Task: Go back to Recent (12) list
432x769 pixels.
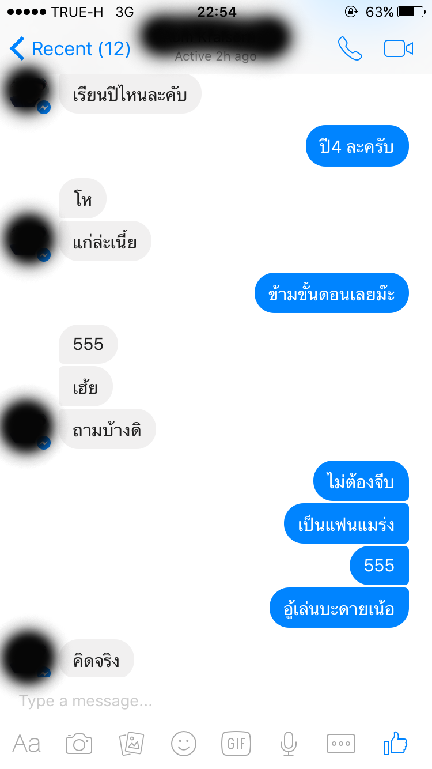Action: click(70, 49)
